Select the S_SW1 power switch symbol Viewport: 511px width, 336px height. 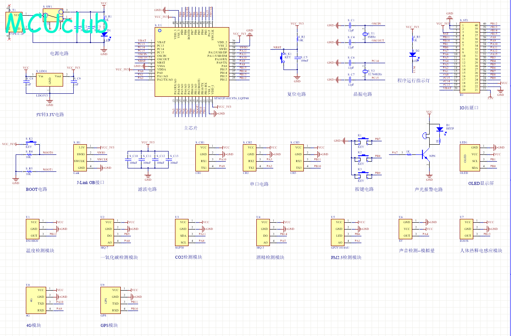tap(53, 16)
